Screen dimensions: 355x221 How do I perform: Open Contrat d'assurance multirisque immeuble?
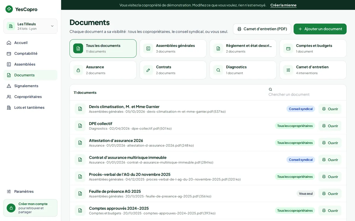[x=330, y=160]
